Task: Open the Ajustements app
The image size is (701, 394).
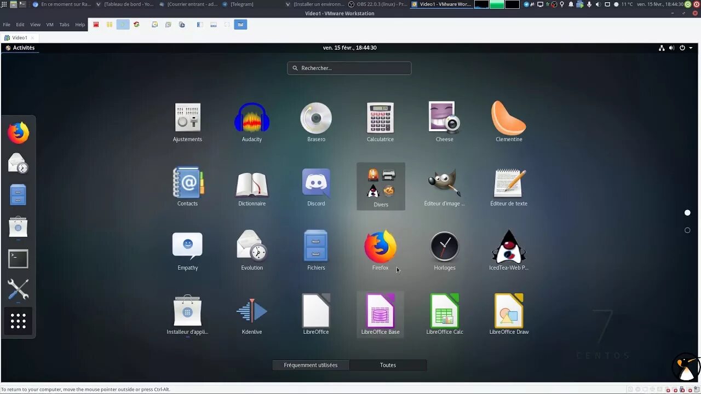Action: click(187, 123)
